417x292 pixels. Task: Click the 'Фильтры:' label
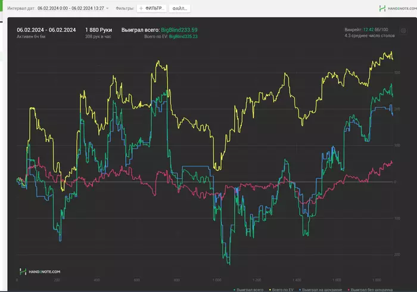125,8
